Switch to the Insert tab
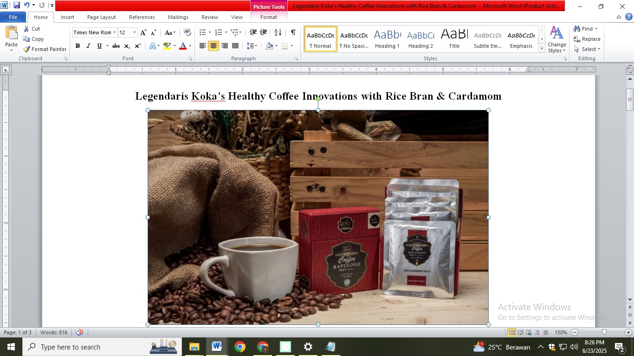 (x=67, y=17)
